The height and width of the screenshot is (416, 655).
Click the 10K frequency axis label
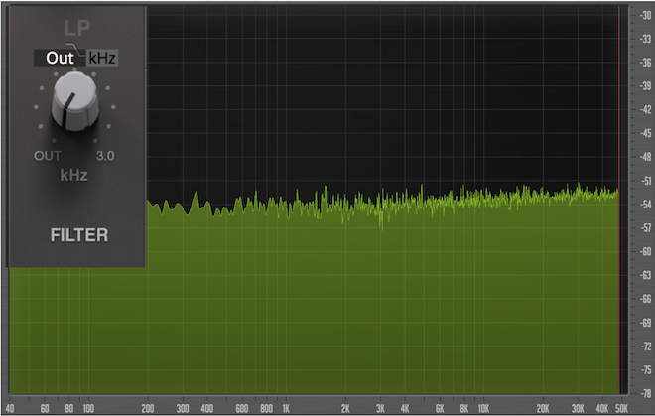pyautogui.click(x=483, y=408)
